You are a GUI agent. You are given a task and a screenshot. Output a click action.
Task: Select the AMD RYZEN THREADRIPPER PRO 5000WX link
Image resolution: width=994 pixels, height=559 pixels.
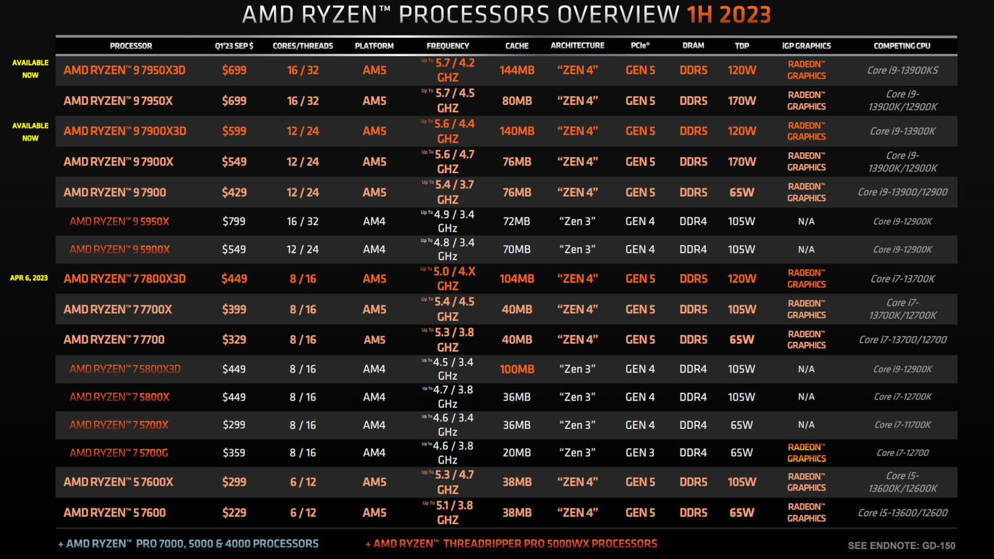click(x=511, y=543)
